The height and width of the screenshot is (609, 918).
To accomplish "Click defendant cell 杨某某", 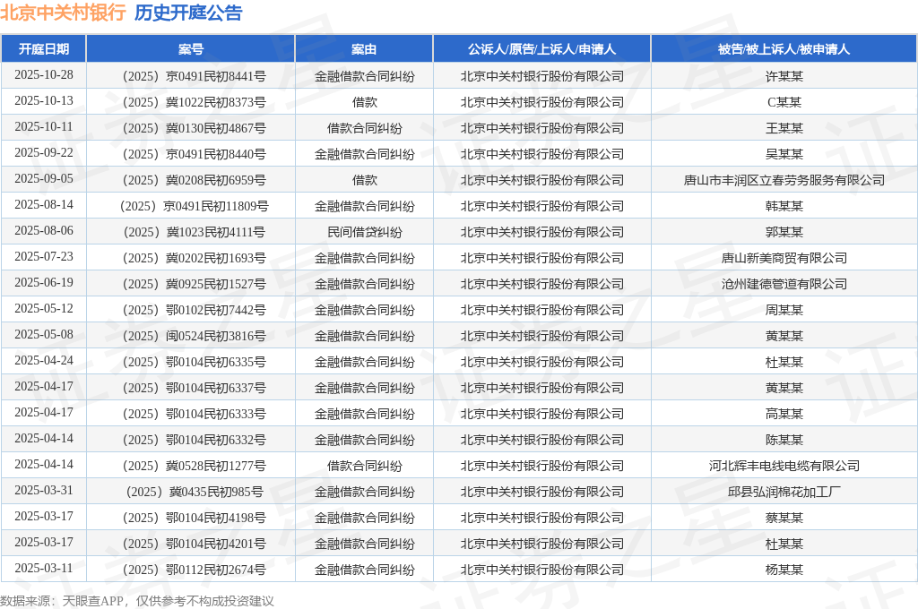I will 784,570.
